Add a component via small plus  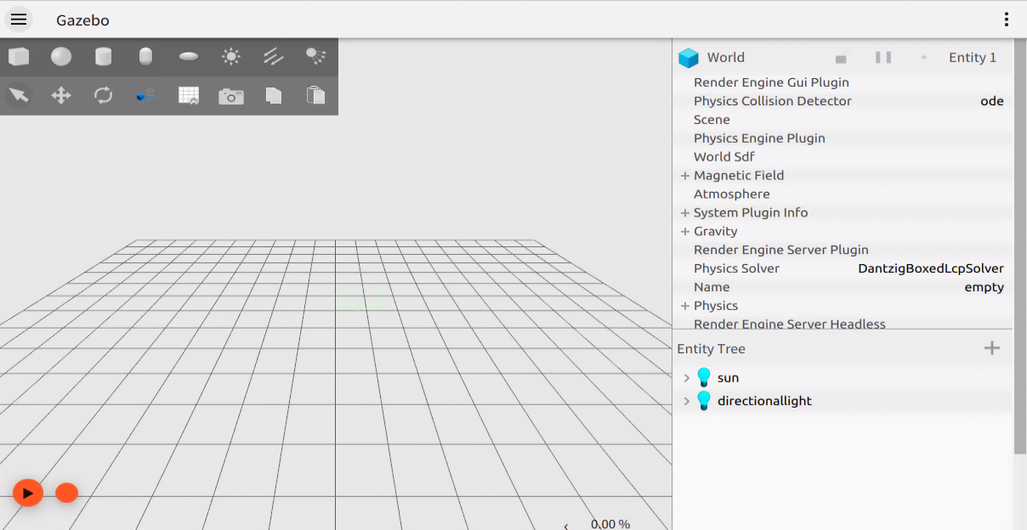(924, 58)
